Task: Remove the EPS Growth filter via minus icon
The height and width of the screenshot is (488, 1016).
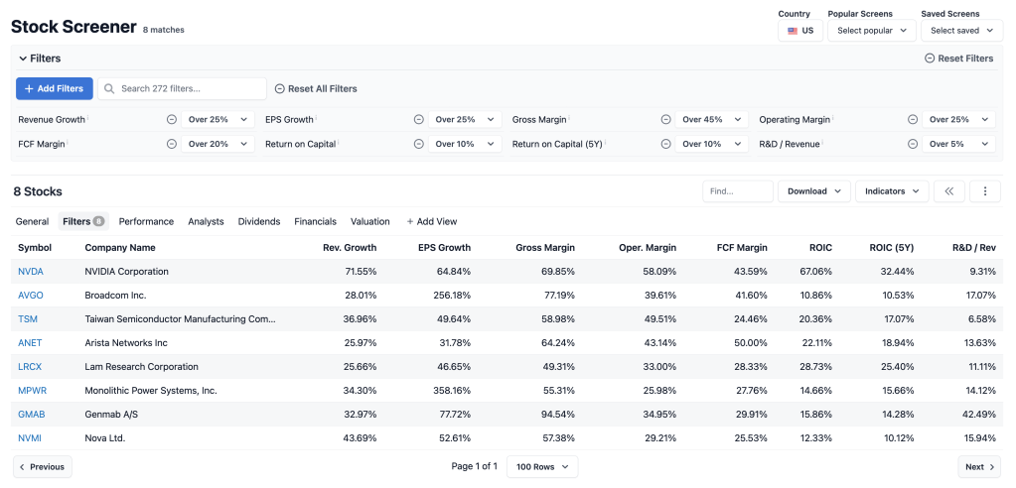Action: pos(418,119)
